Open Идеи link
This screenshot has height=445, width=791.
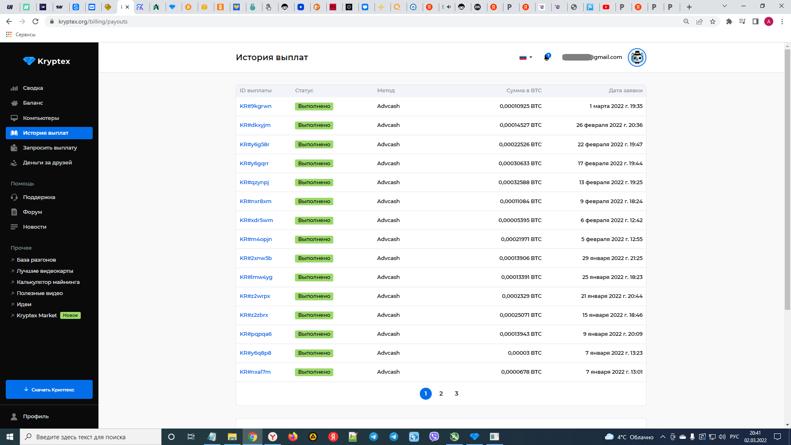24,304
